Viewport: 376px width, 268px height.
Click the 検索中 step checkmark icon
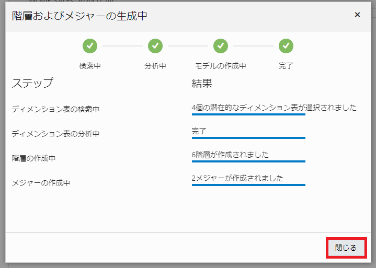tap(90, 46)
